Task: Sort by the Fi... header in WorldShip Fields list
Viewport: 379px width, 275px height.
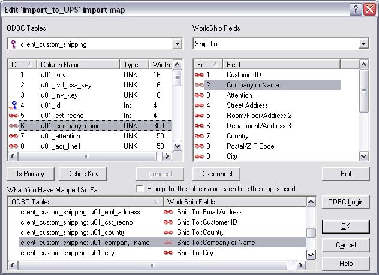Action: pyautogui.click(x=208, y=65)
